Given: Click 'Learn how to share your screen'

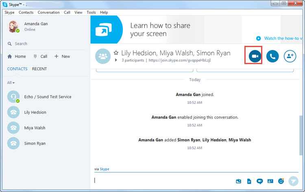Looking at the screenshot, I should (160, 30).
